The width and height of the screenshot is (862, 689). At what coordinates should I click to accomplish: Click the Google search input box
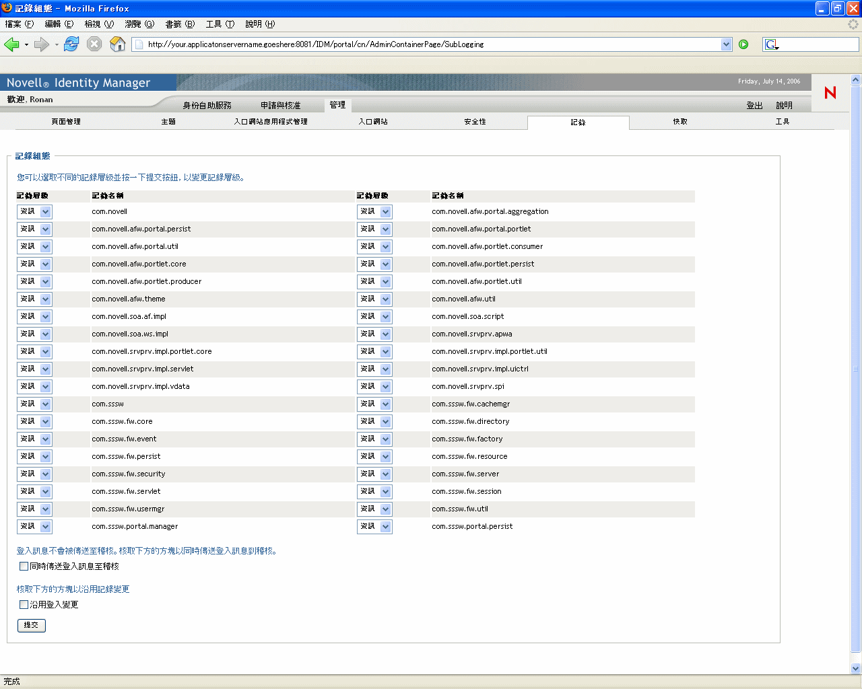click(819, 44)
